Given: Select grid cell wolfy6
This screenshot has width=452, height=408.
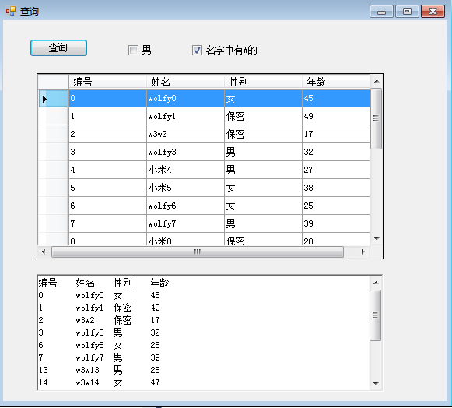Looking at the screenshot, I should coord(185,206).
